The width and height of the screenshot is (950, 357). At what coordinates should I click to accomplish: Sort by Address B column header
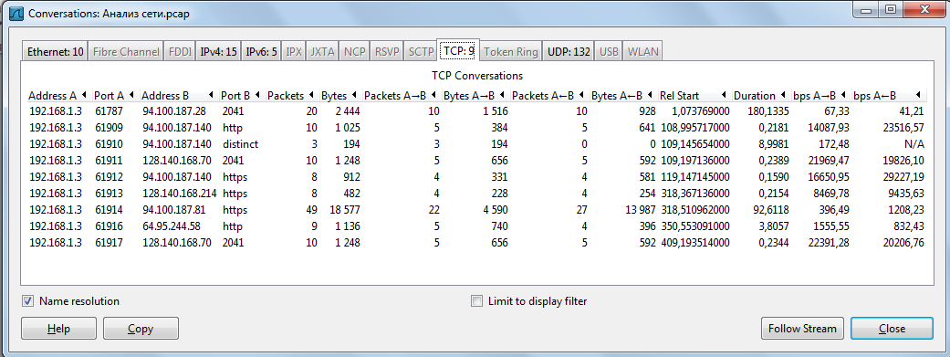[x=178, y=96]
